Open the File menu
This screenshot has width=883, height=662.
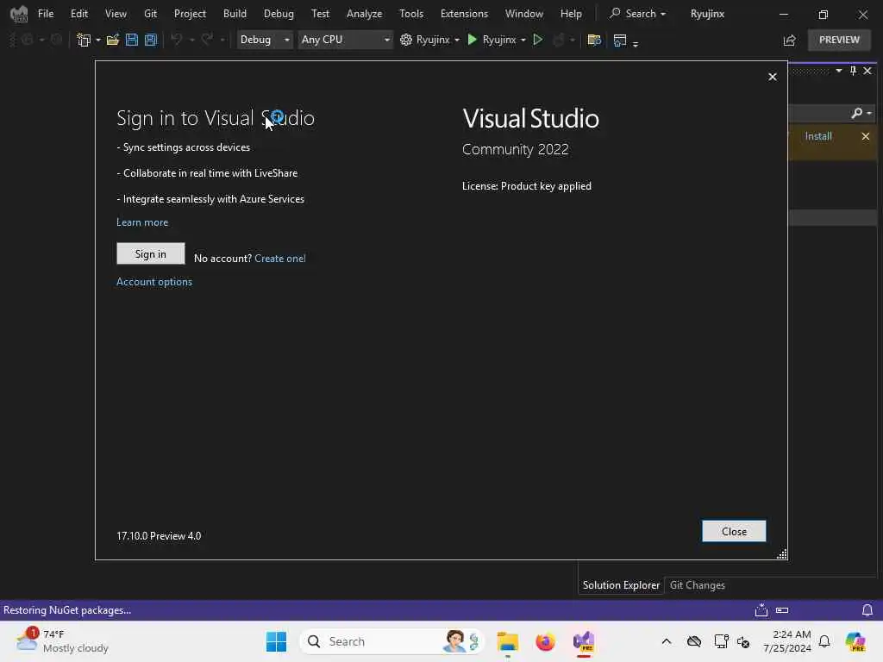click(46, 14)
